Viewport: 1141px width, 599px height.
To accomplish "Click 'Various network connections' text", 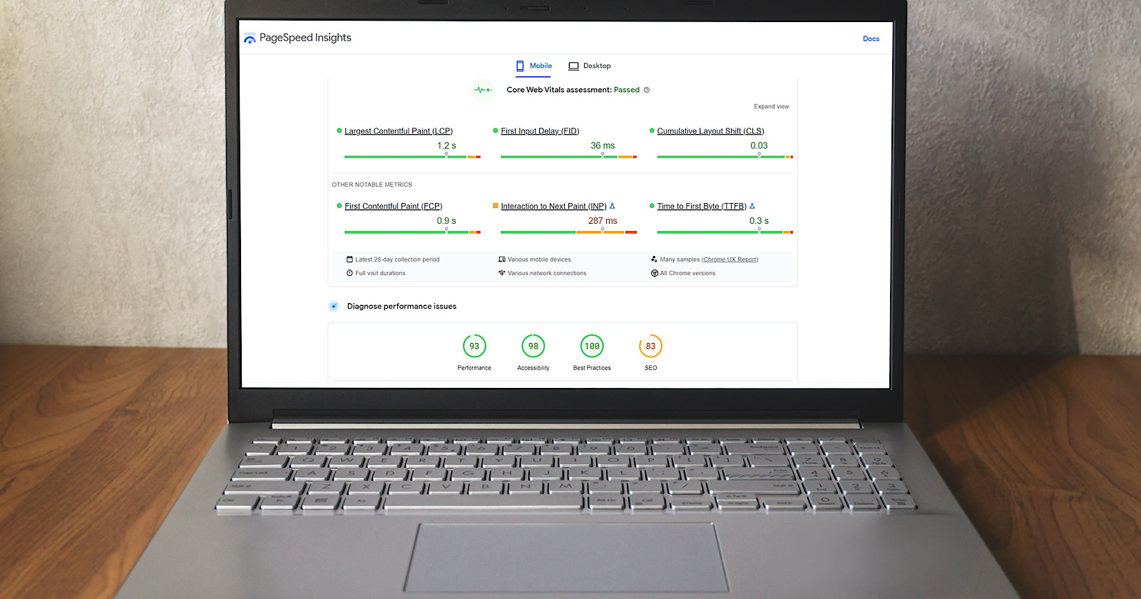I will coord(547,273).
